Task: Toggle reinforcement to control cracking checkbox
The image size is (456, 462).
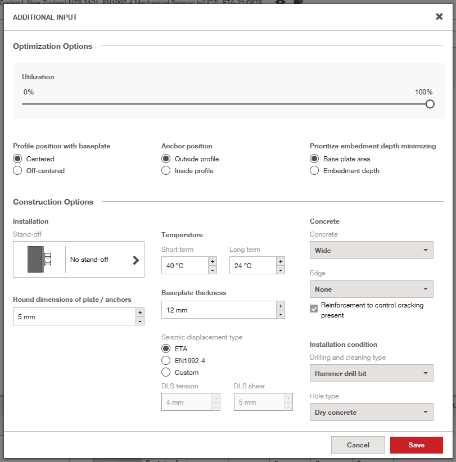Action: tap(314, 309)
